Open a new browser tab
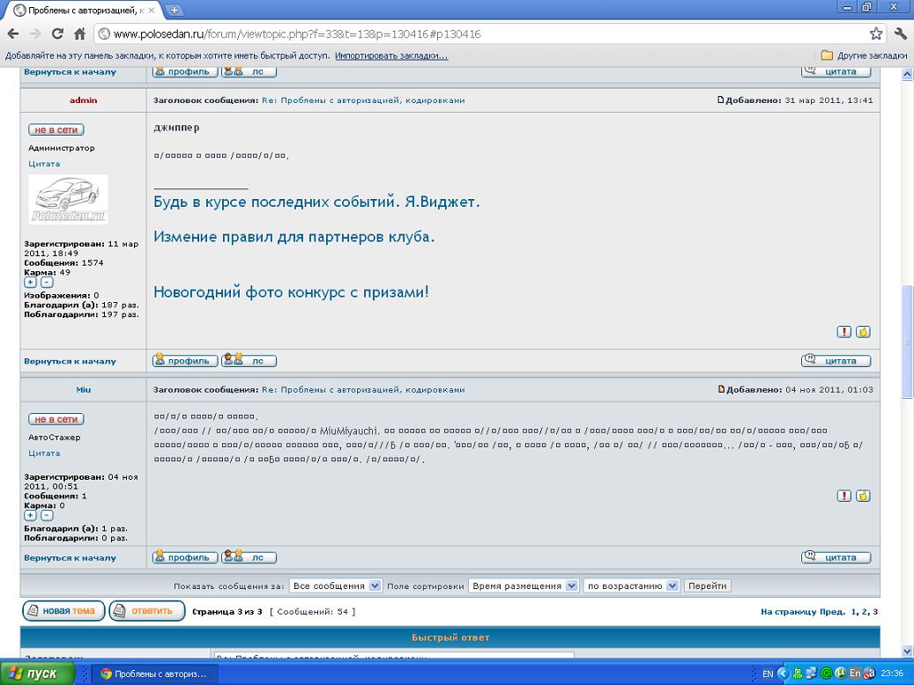This screenshot has height=685, width=914. 174,10
